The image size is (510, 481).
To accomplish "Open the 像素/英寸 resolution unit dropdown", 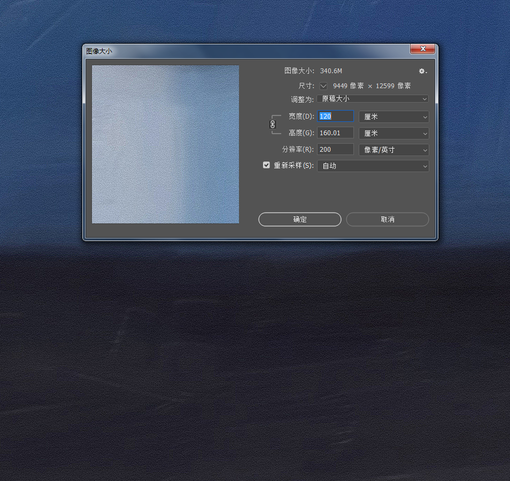I will coord(394,150).
